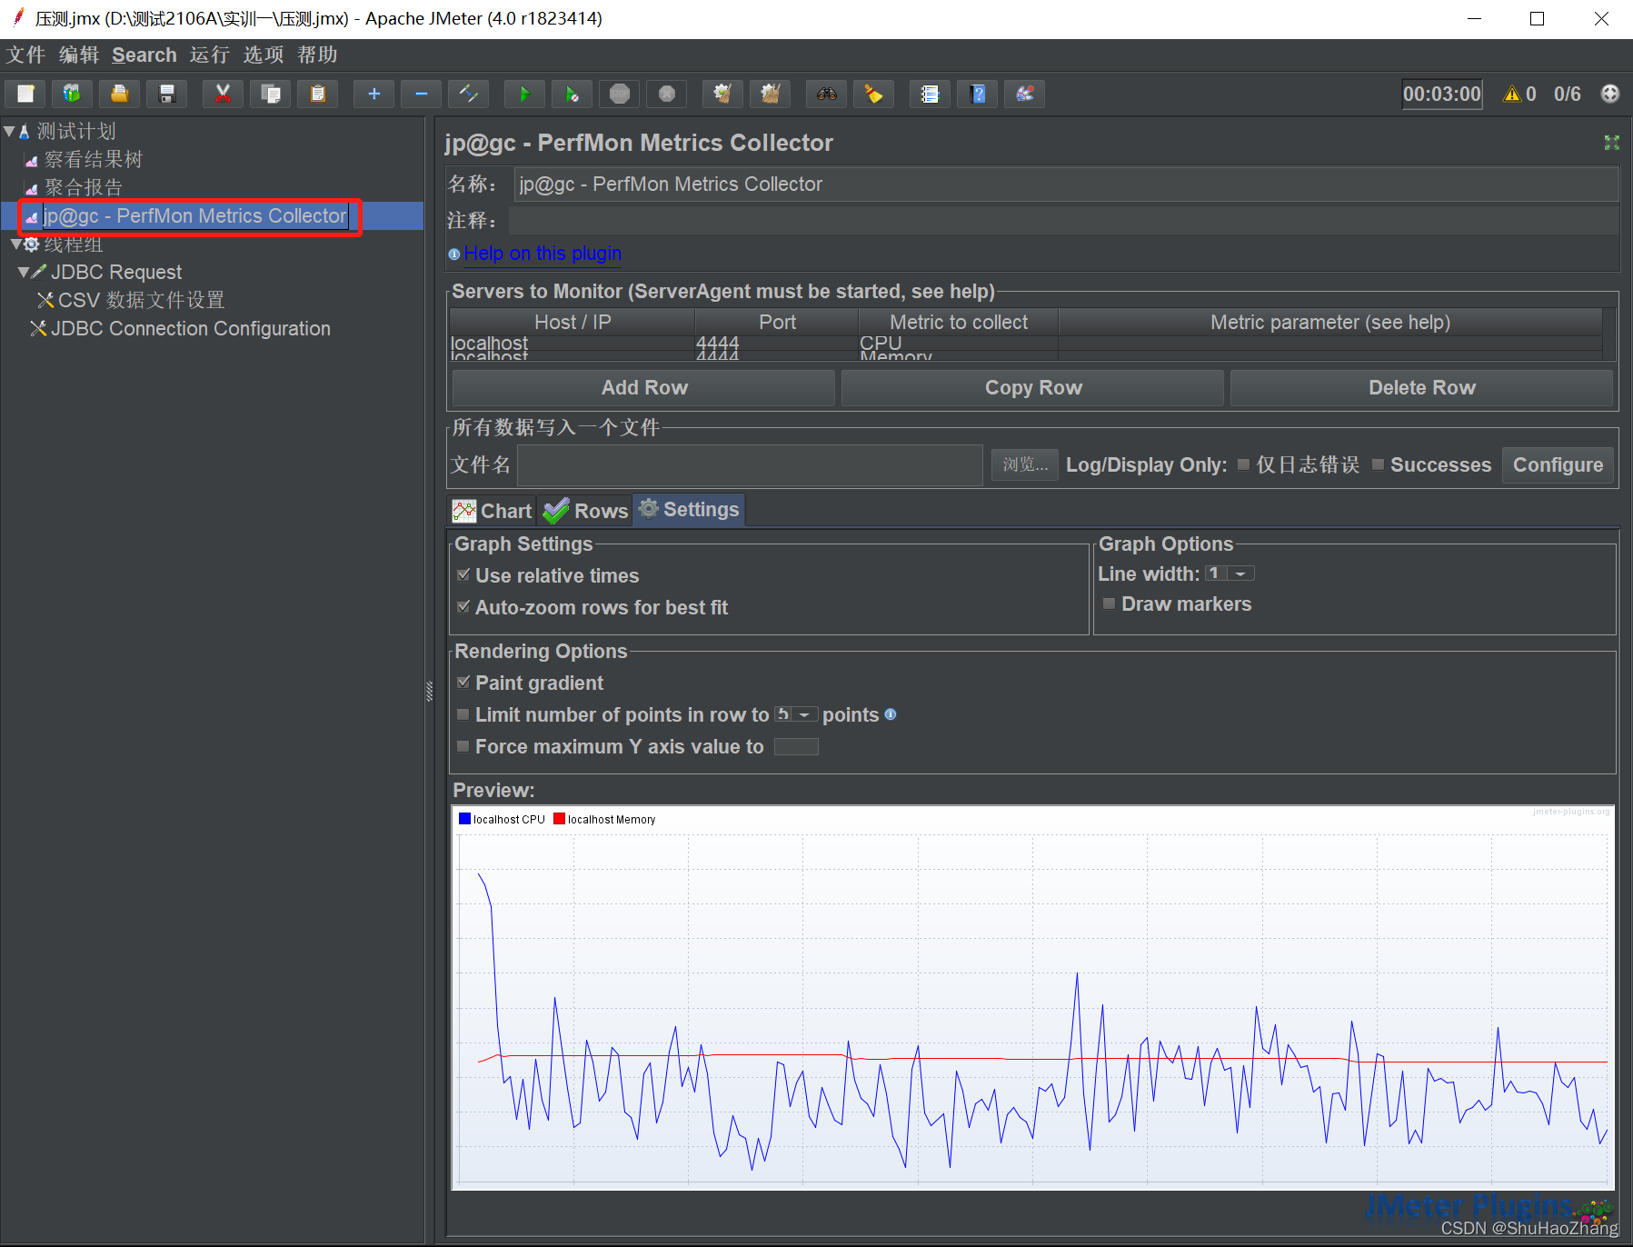
Task: Collapse the JDBC Request tree node
Action: coord(23,272)
